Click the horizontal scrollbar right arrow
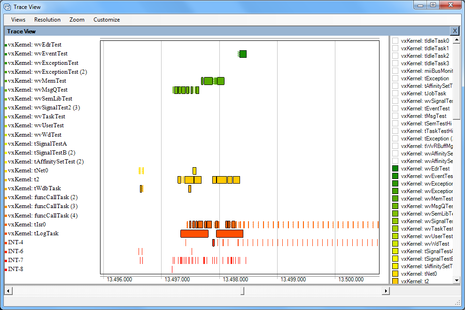The width and height of the screenshot is (465, 310). [x=386, y=291]
